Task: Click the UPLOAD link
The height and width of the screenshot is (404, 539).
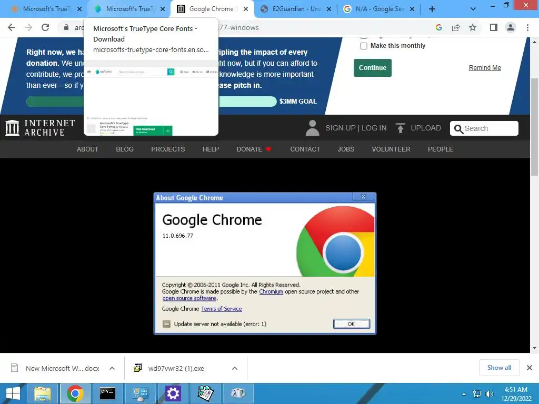Action: [426, 128]
